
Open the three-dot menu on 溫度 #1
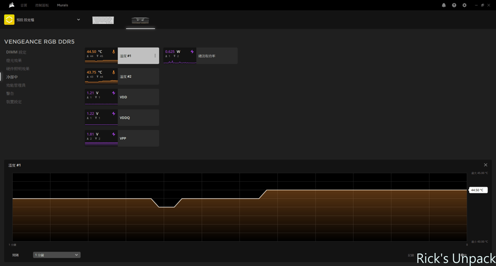tap(155, 55)
